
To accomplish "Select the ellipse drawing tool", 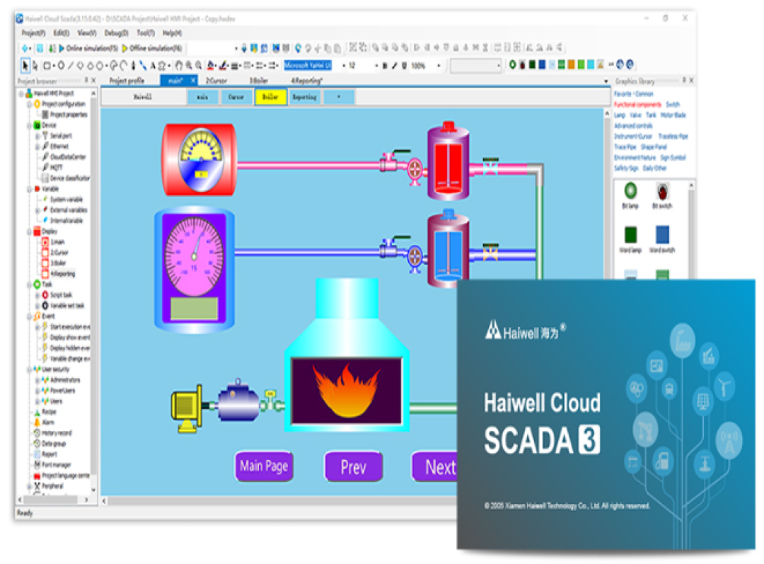I will pyautogui.click(x=59, y=65).
